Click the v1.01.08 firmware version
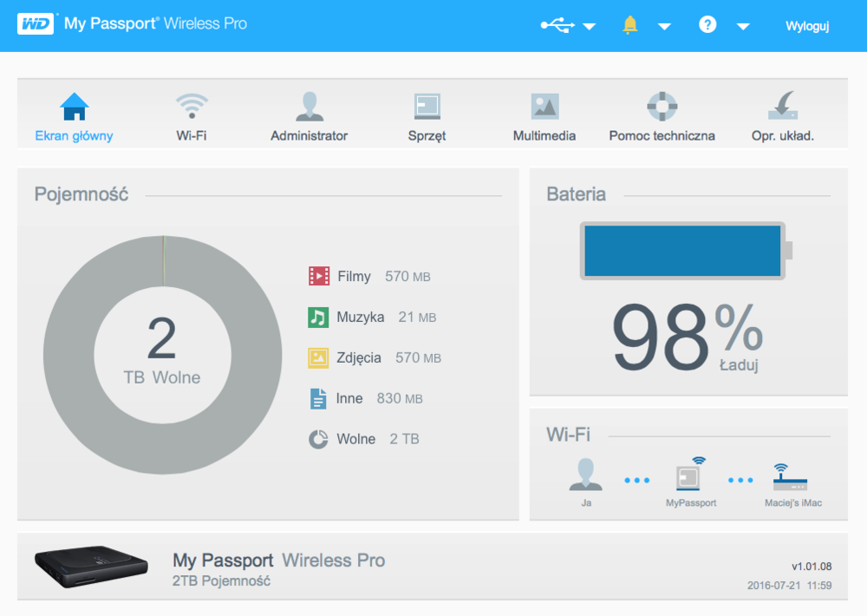 (x=812, y=567)
